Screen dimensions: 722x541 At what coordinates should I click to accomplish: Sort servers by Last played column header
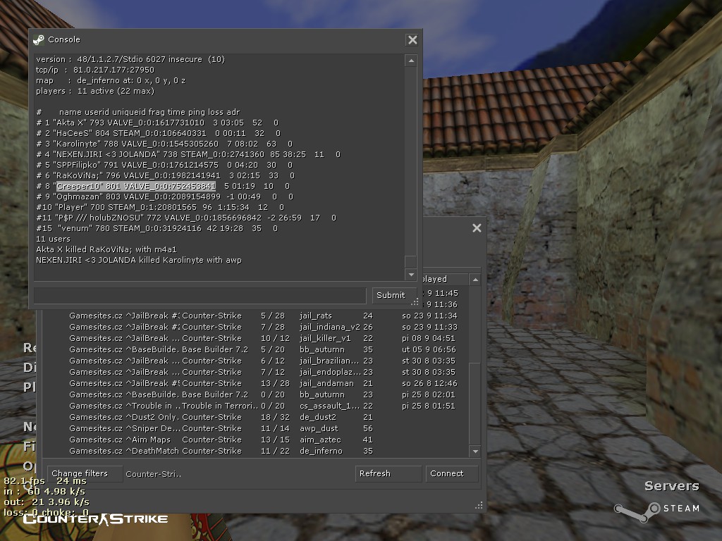tap(444, 279)
